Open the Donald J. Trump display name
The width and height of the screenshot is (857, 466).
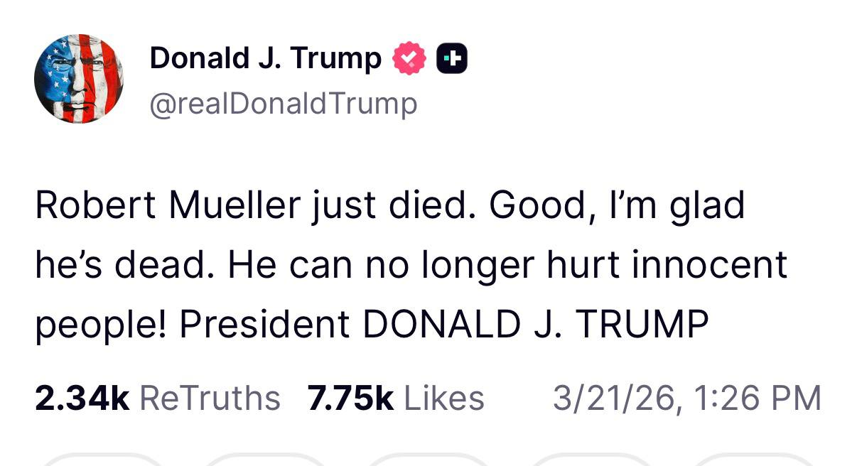pyautogui.click(x=266, y=58)
